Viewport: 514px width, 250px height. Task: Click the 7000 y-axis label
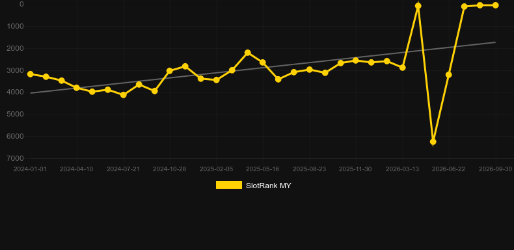15,158
